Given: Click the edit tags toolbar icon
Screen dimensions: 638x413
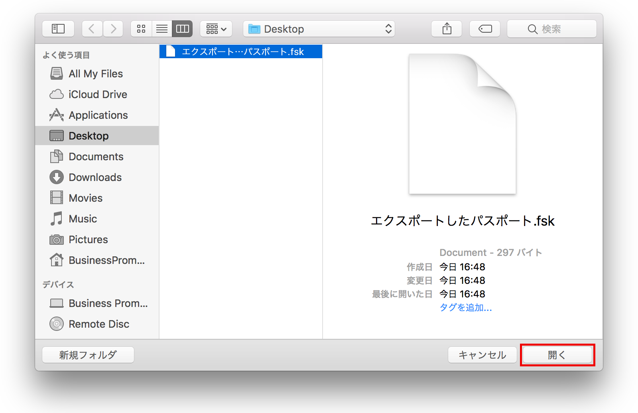Looking at the screenshot, I should tap(485, 29).
